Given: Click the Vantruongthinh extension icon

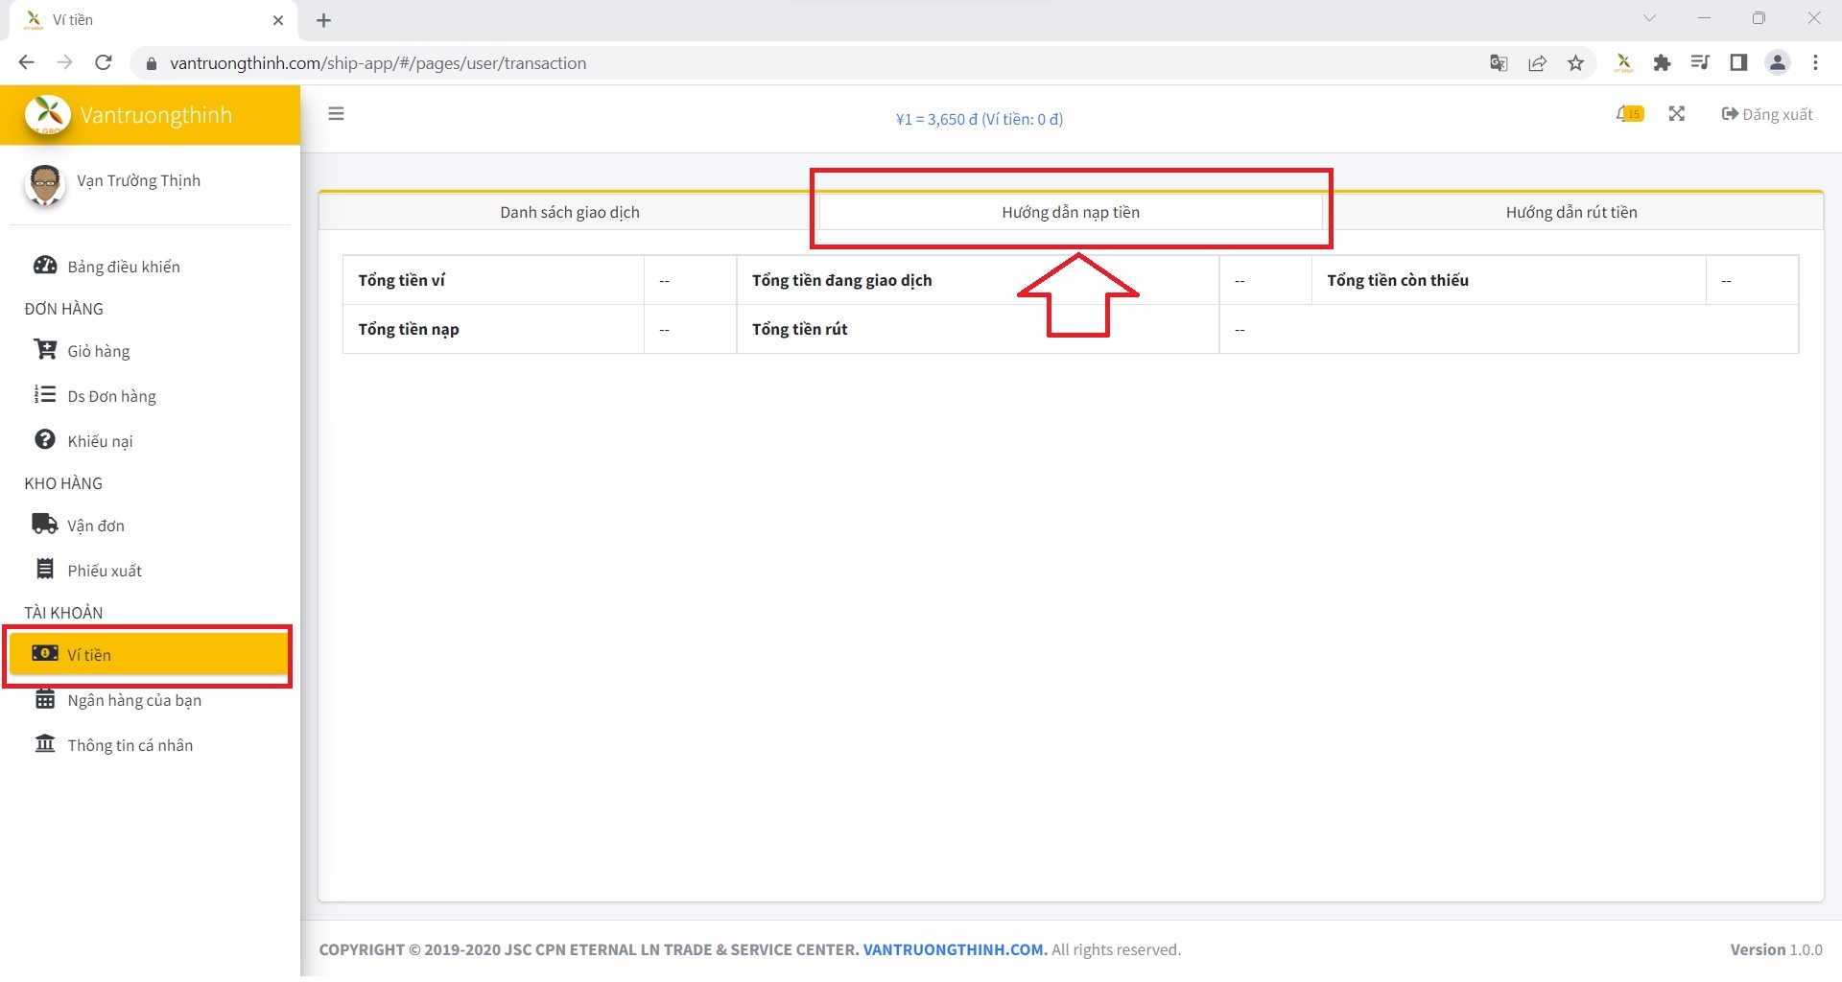Looking at the screenshot, I should [1623, 62].
